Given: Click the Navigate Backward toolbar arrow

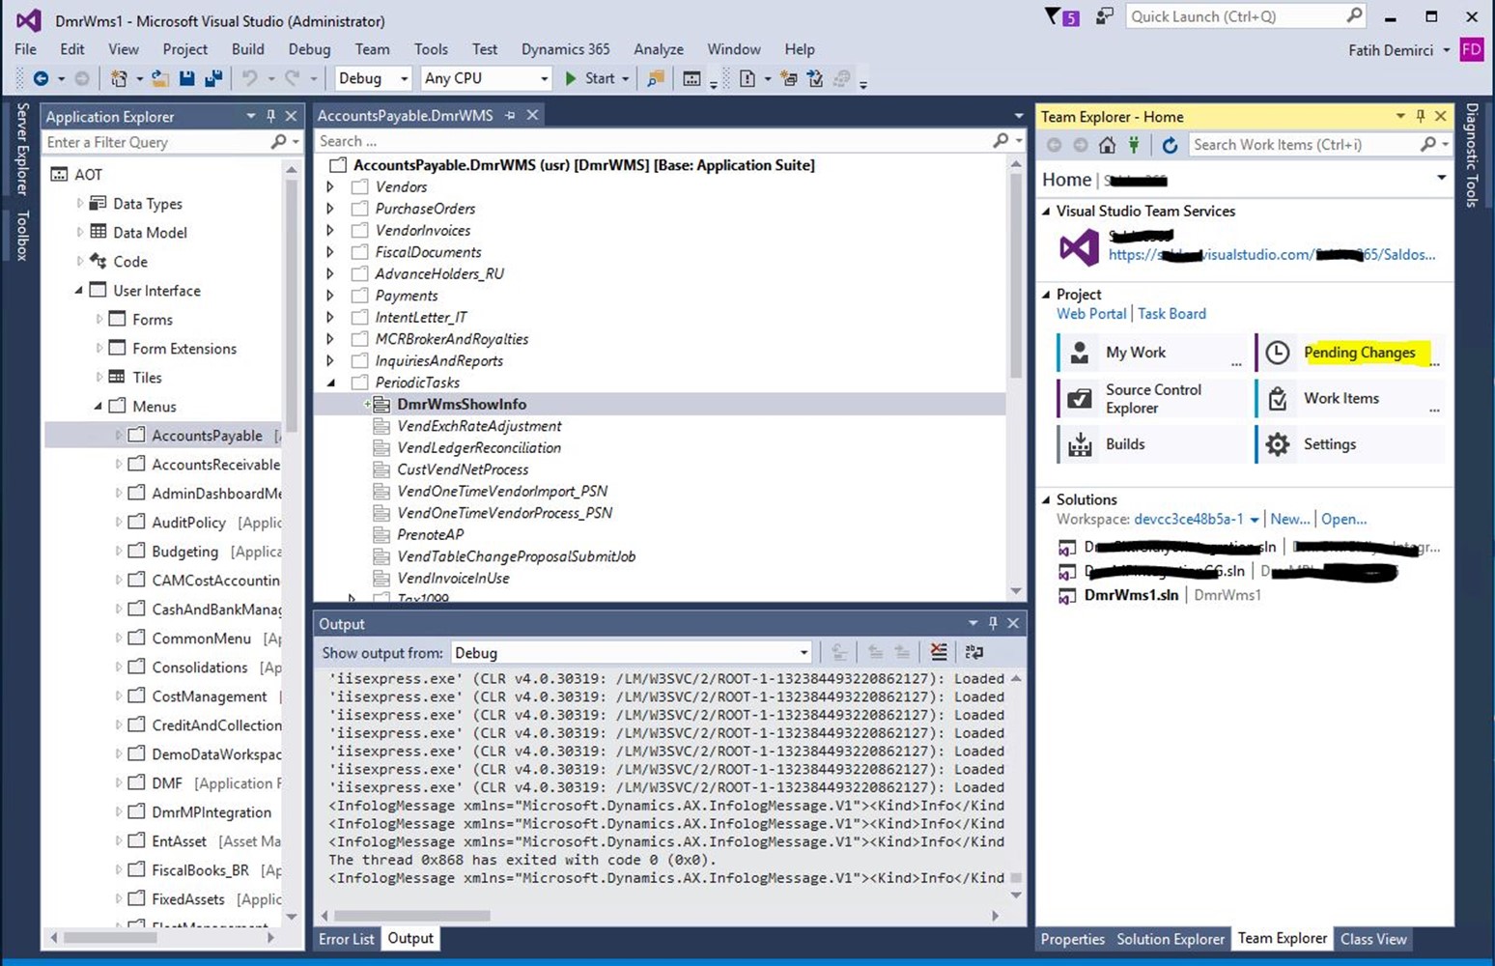Looking at the screenshot, I should pyautogui.click(x=41, y=78).
